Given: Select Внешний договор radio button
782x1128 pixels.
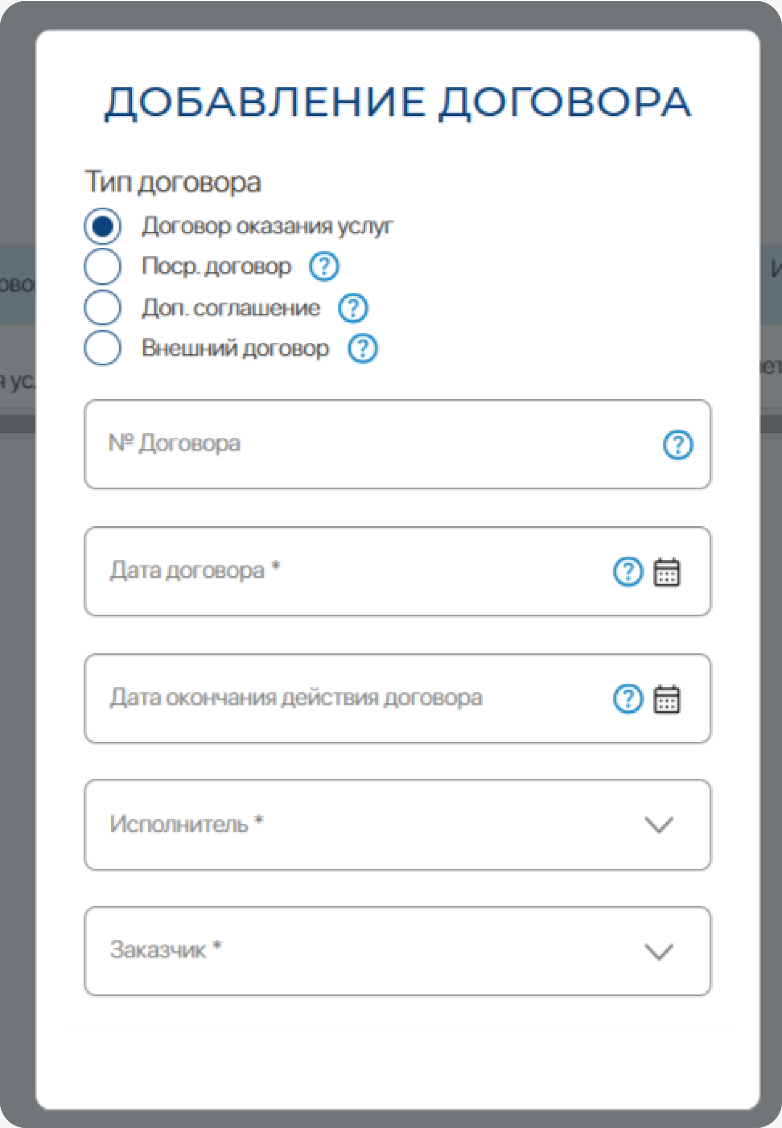Looking at the screenshot, I should point(102,348).
